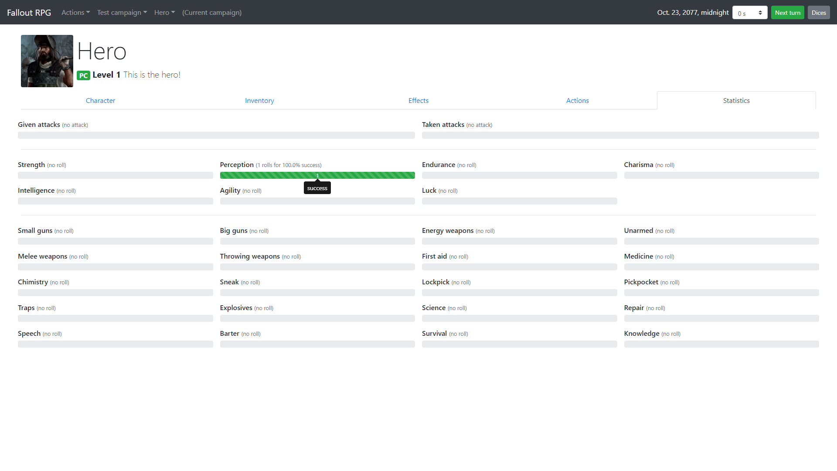Click the green PC badge
This screenshot has height=471, width=837.
tap(83, 75)
